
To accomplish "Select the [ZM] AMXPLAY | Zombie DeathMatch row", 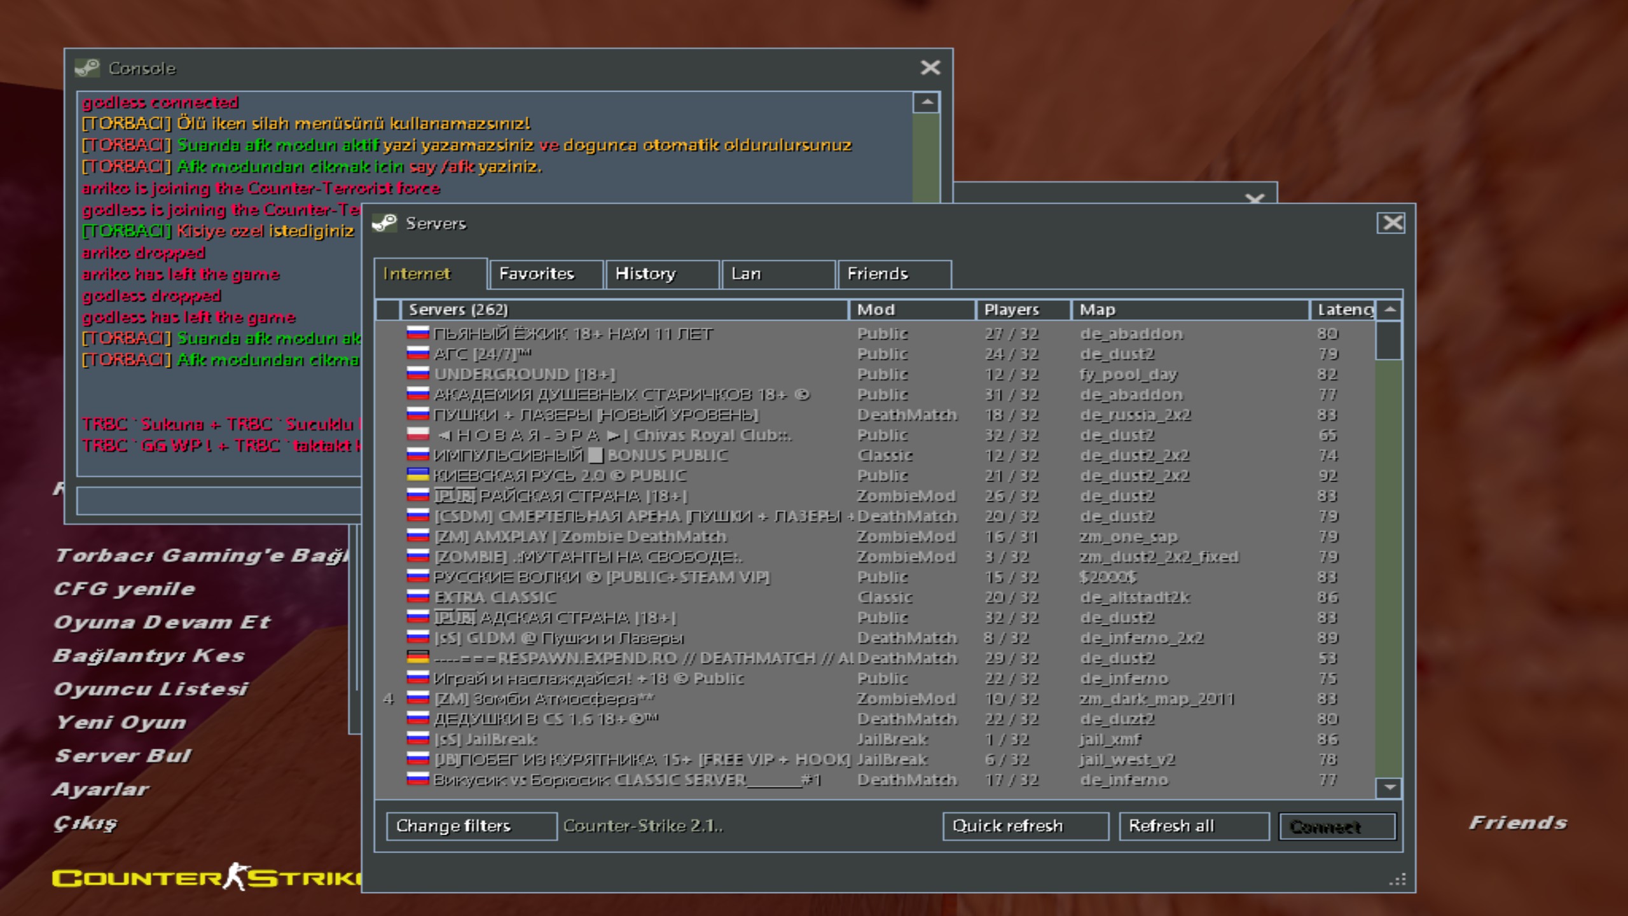I will [875, 536].
